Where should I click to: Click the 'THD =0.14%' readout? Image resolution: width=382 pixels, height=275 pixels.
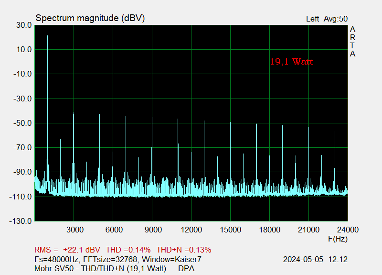click(x=128, y=250)
